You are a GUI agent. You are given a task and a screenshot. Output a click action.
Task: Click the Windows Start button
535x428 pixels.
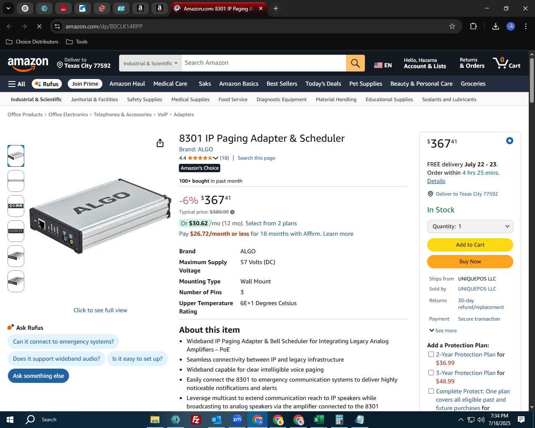[x=10, y=420]
